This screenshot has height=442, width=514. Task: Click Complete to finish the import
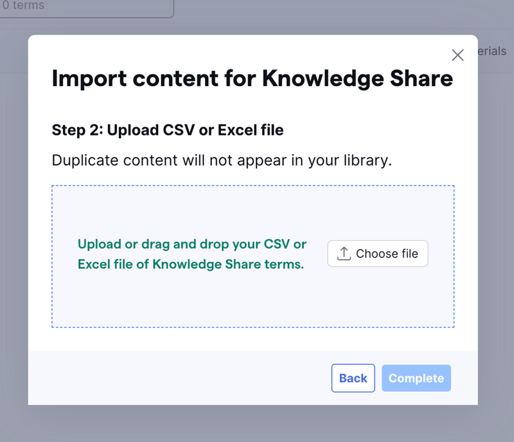coord(416,378)
